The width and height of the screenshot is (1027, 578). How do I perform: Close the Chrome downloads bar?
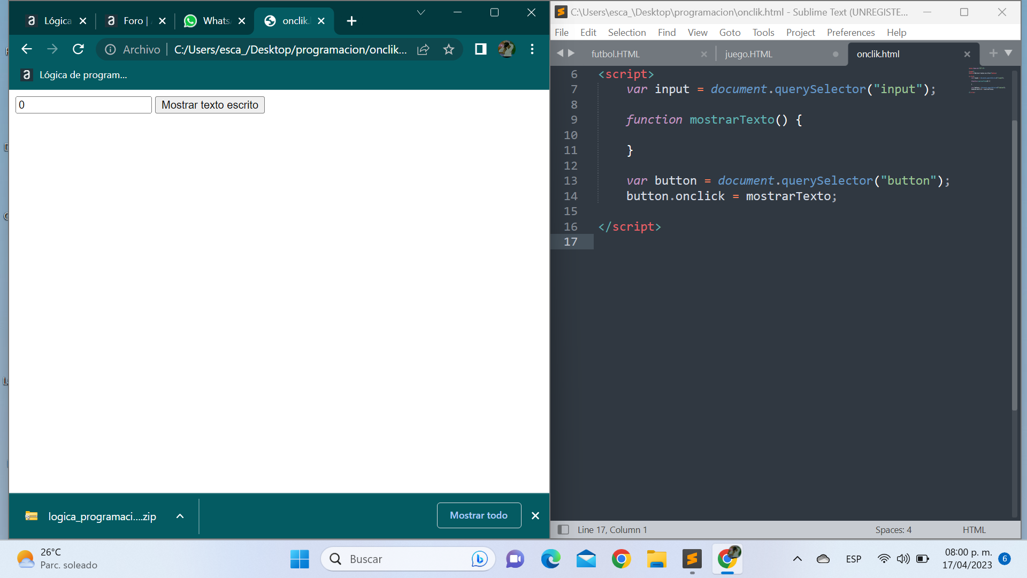(x=535, y=515)
